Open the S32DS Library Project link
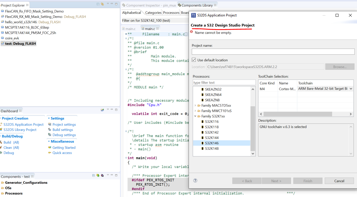This screenshot has width=357, height=197. 20,130
